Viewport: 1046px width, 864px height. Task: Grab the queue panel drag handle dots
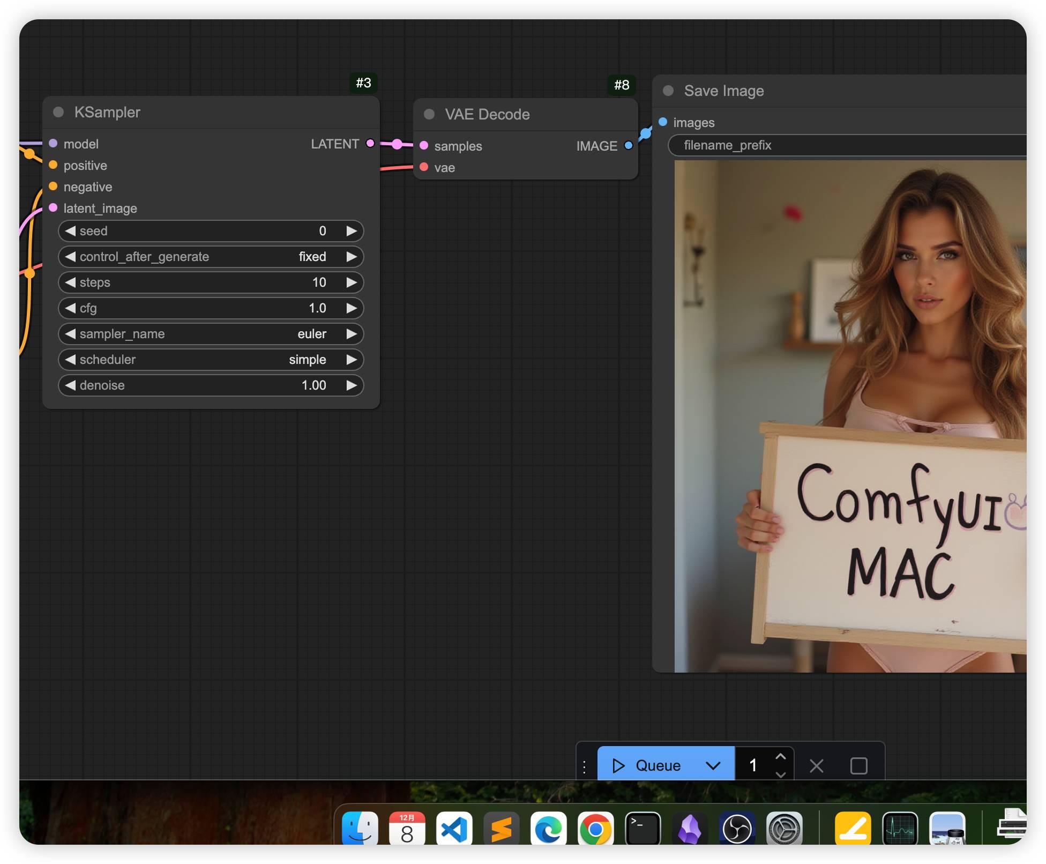[585, 766]
